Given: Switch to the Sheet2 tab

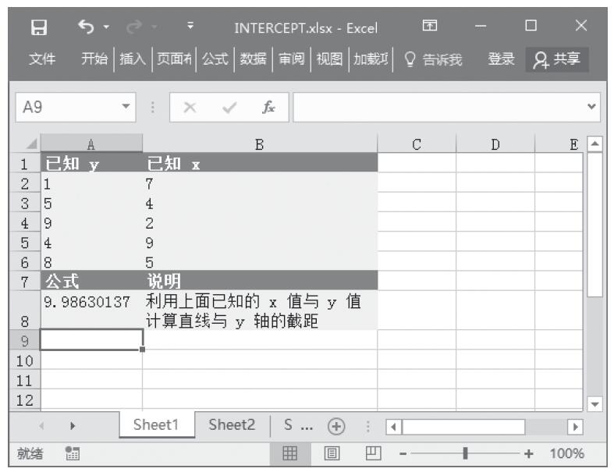Looking at the screenshot, I should 232,425.
